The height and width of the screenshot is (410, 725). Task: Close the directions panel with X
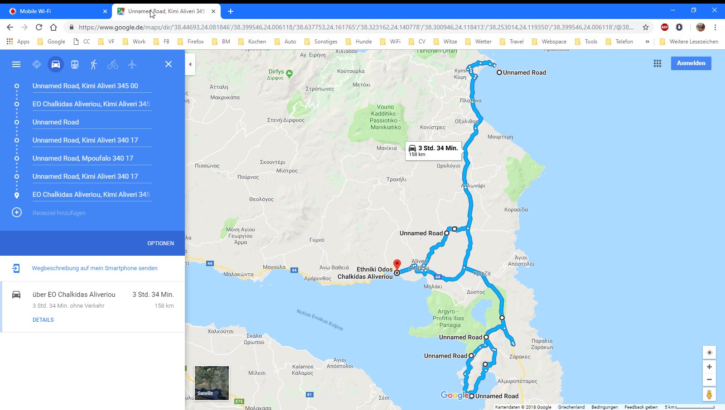pyautogui.click(x=169, y=64)
